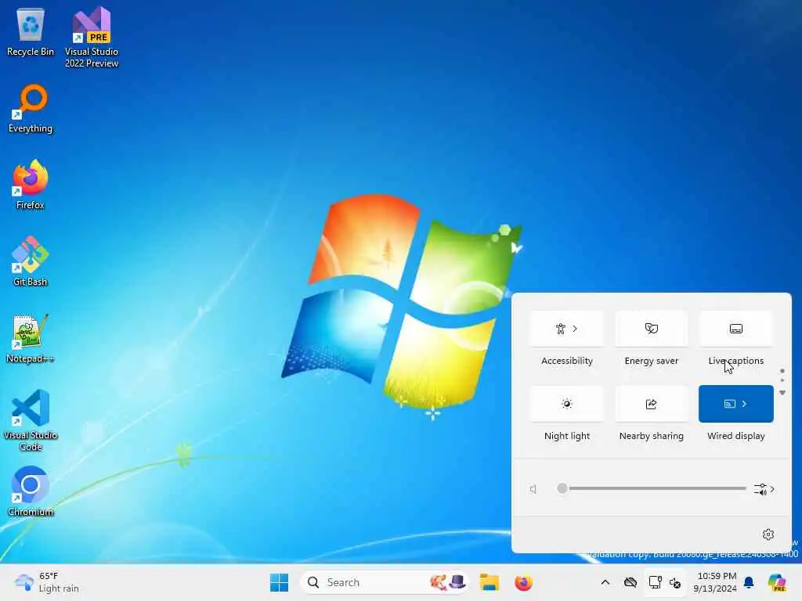This screenshot has width=802, height=601.
Task: Click the muted volume tray icon
Action: [675, 582]
